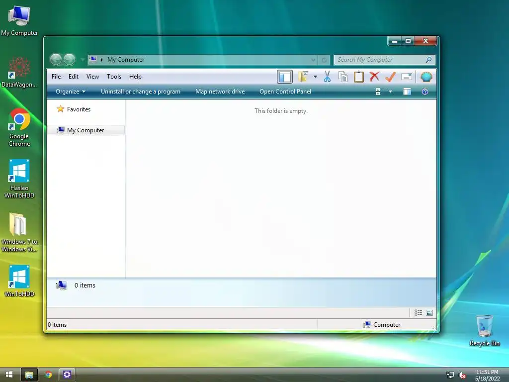Click Map network drive
This screenshot has height=382, width=509.
(x=220, y=92)
